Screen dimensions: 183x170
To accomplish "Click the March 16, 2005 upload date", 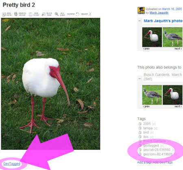I will [x=172, y=9].
